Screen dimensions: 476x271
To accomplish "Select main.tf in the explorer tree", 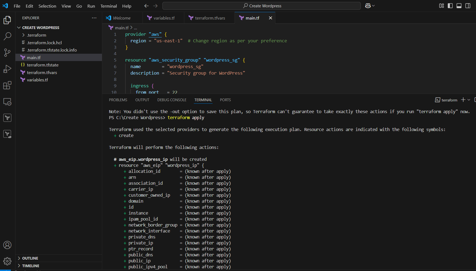I will (x=59, y=58).
